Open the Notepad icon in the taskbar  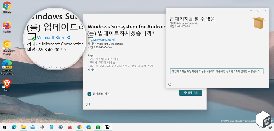[51, 127]
